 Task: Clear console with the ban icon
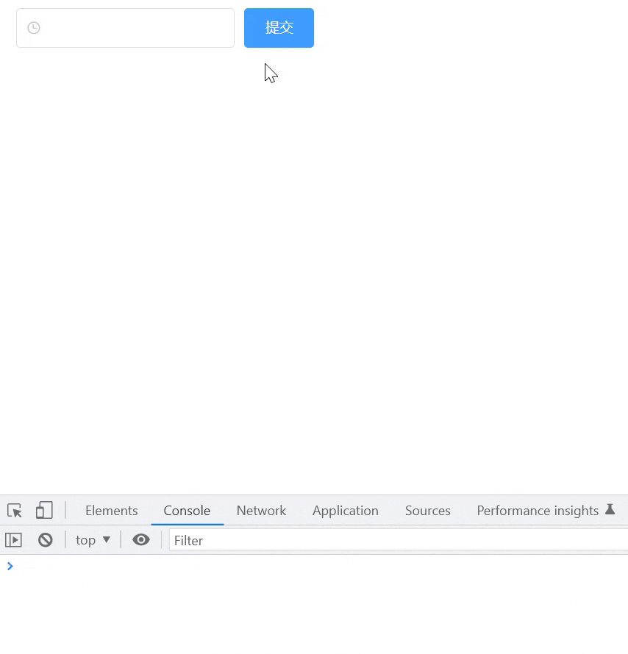coord(46,540)
